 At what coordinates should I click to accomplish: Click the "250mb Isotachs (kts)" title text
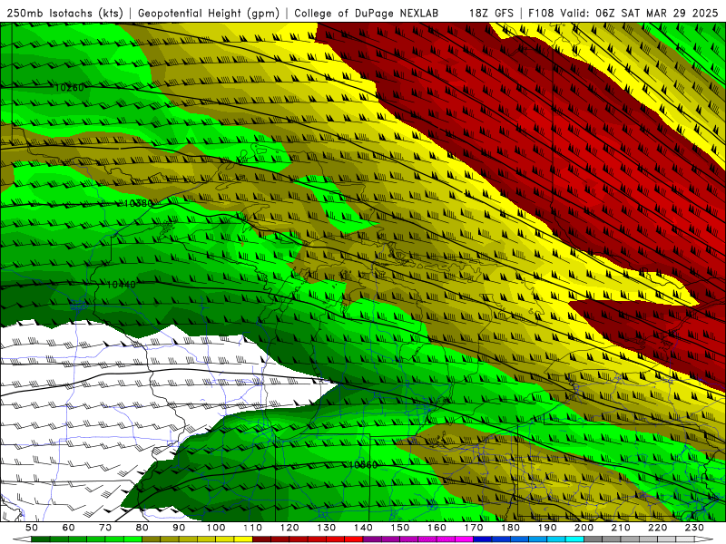click(x=65, y=14)
